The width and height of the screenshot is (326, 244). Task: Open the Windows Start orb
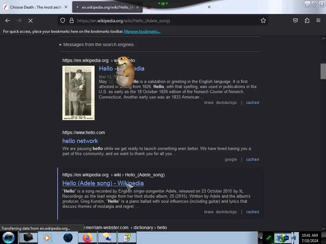pos(9,238)
